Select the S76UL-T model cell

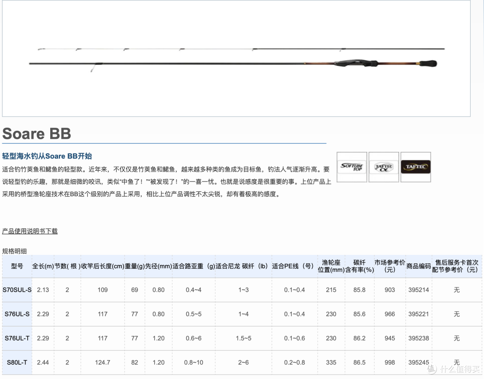click(x=17, y=338)
